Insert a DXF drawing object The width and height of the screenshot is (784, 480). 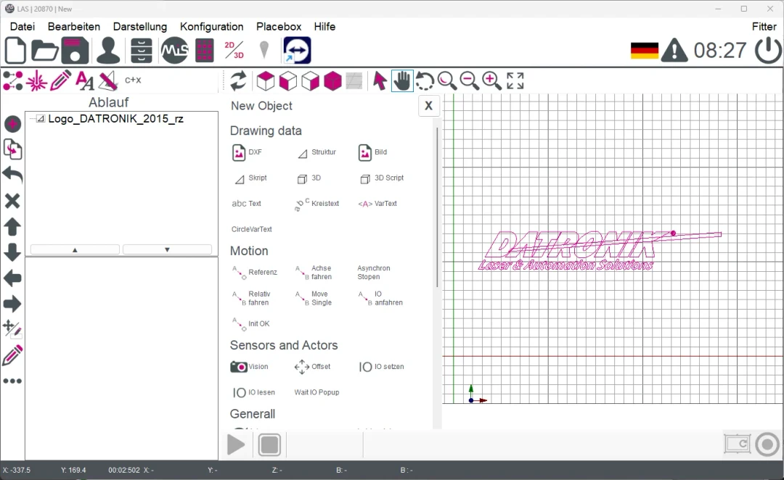[x=248, y=152]
